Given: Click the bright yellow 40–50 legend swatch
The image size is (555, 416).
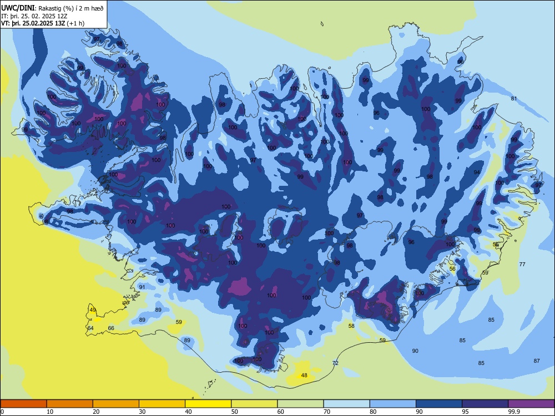Looking at the screenshot, I should [x=208, y=404].
